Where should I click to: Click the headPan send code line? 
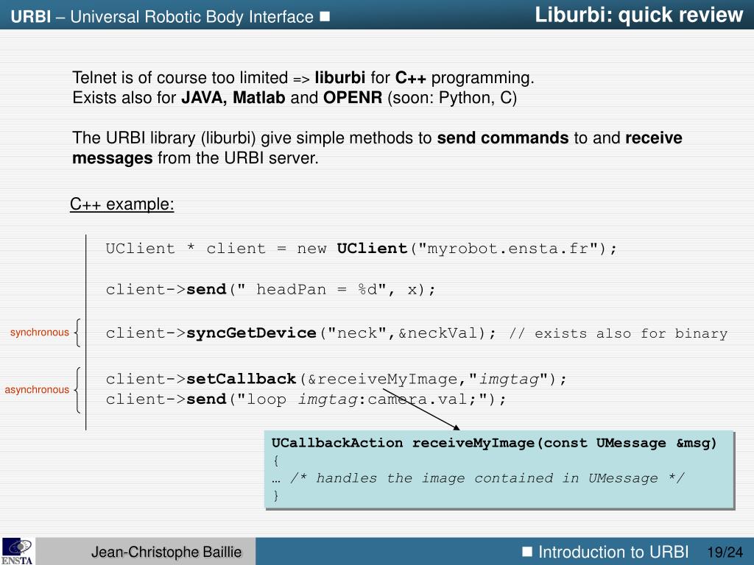271,290
